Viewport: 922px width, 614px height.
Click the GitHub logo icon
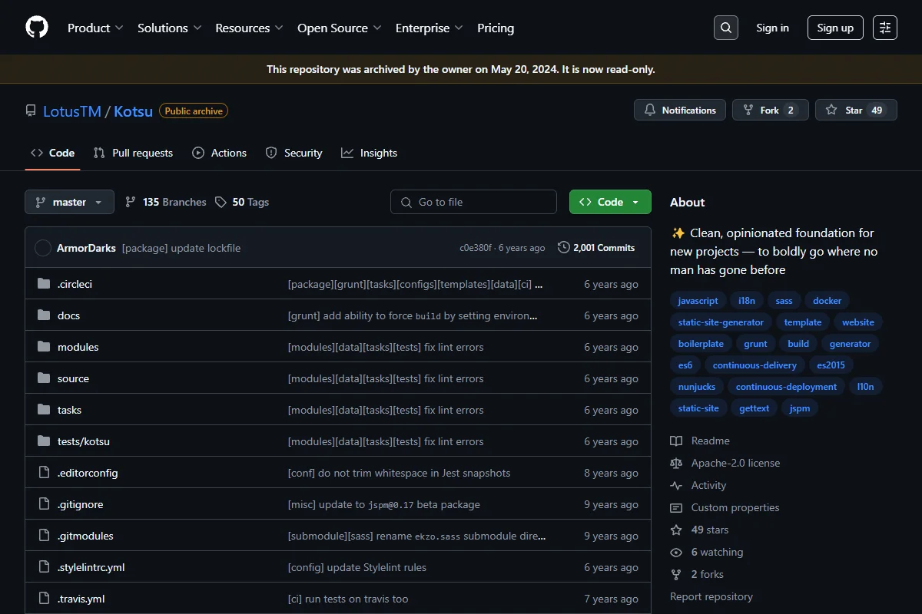point(37,28)
